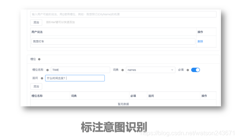Viewport: 238px width, 140px height.
Task: Click info icon beside 必填 label
Action: point(188,70)
